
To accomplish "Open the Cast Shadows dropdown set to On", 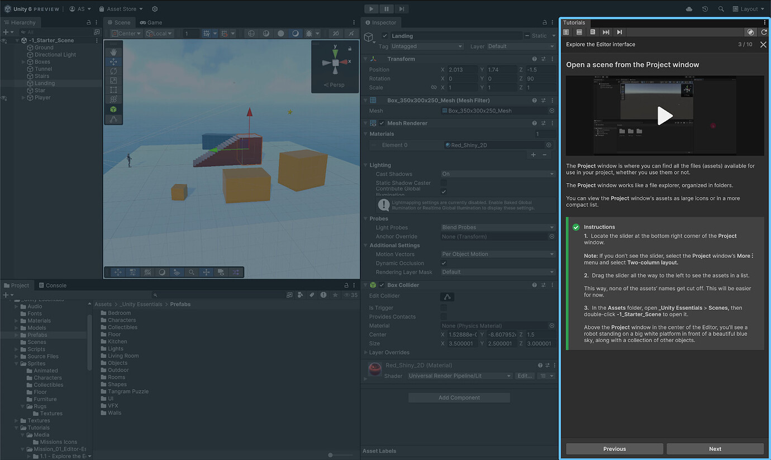I will click(x=497, y=174).
